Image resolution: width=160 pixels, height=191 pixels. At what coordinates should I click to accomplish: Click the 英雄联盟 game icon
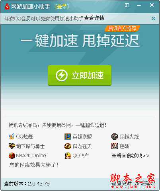pyautogui.click(x=68, y=137)
